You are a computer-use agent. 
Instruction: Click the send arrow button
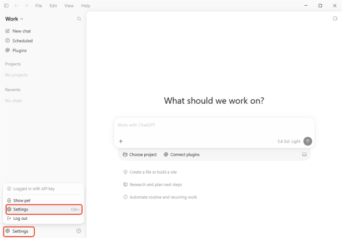[x=308, y=141]
